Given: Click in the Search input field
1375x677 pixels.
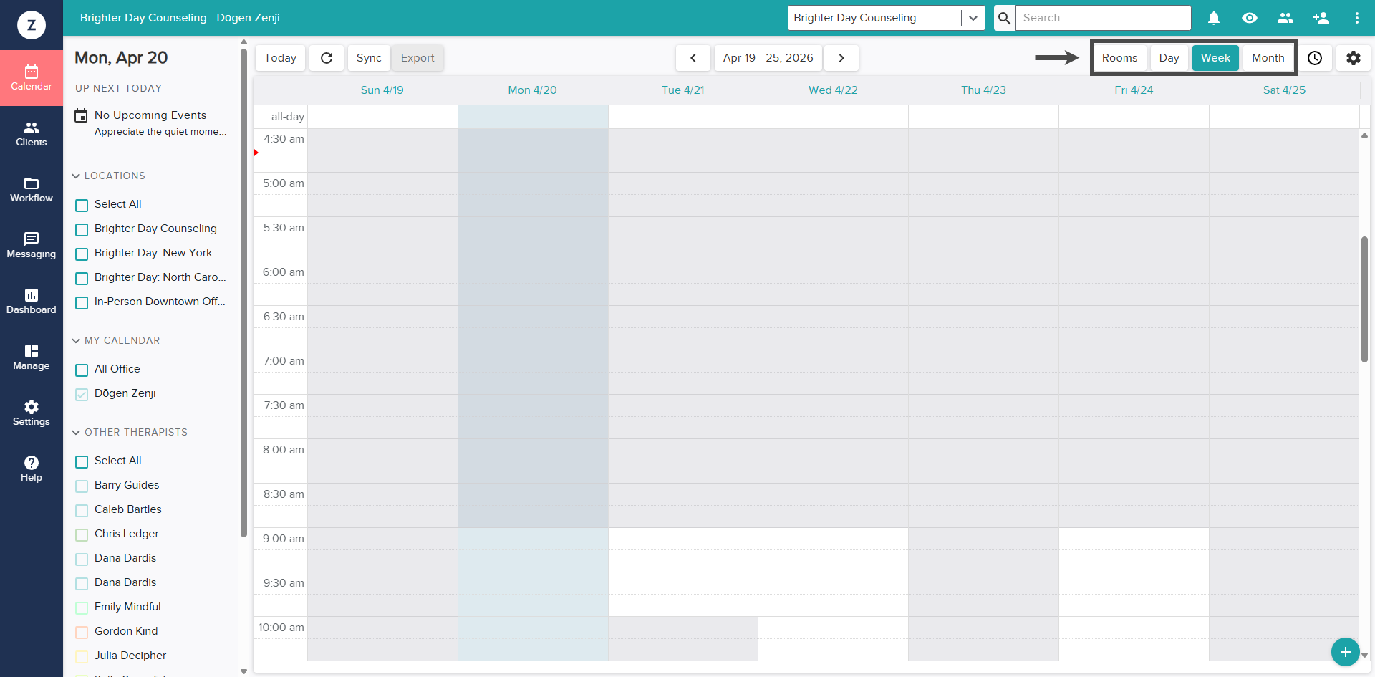Looking at the screenshot, I should [x=1104, y=18].
